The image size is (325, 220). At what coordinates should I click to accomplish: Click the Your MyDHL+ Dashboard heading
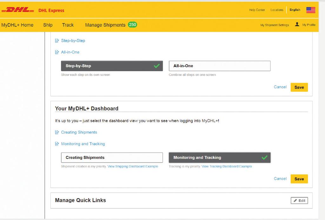(87, 109)
